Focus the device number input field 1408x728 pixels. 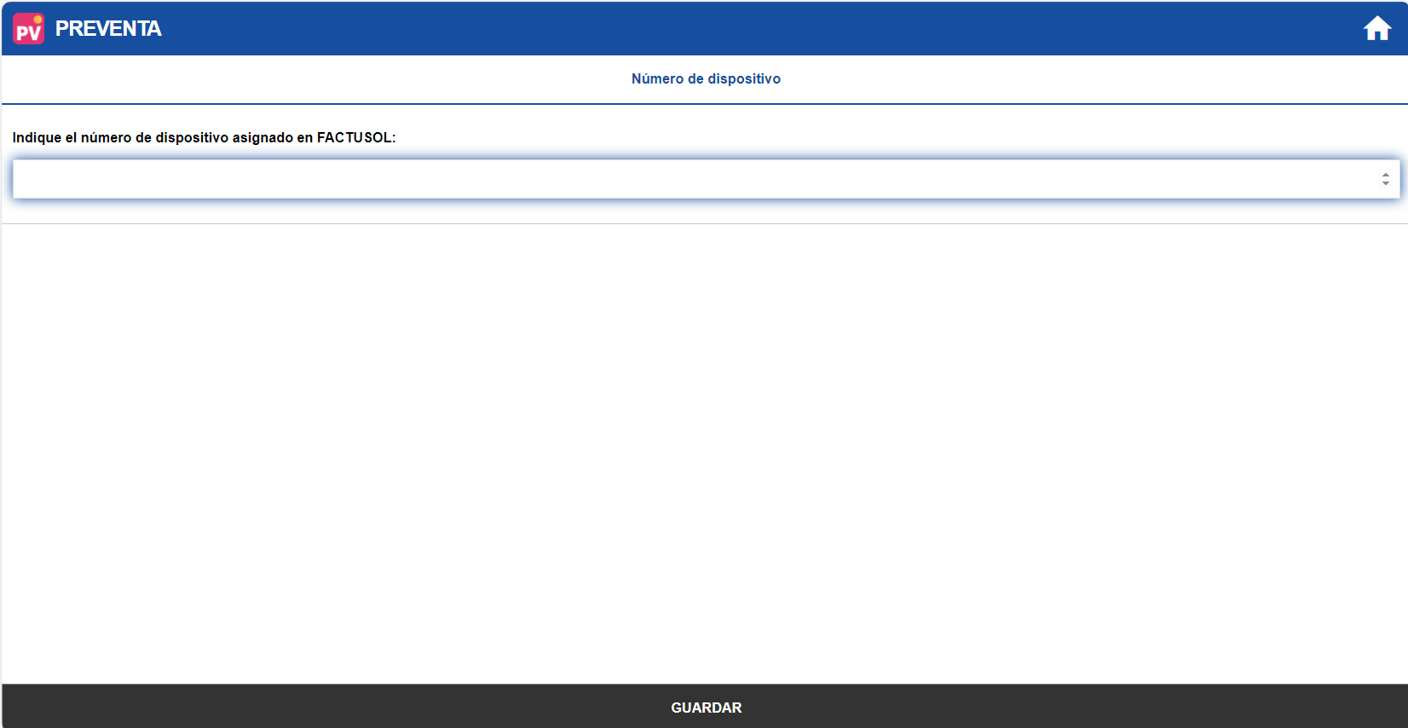(706, 179)
